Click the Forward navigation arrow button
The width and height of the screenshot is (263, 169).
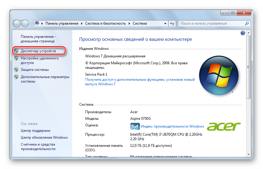25,23
